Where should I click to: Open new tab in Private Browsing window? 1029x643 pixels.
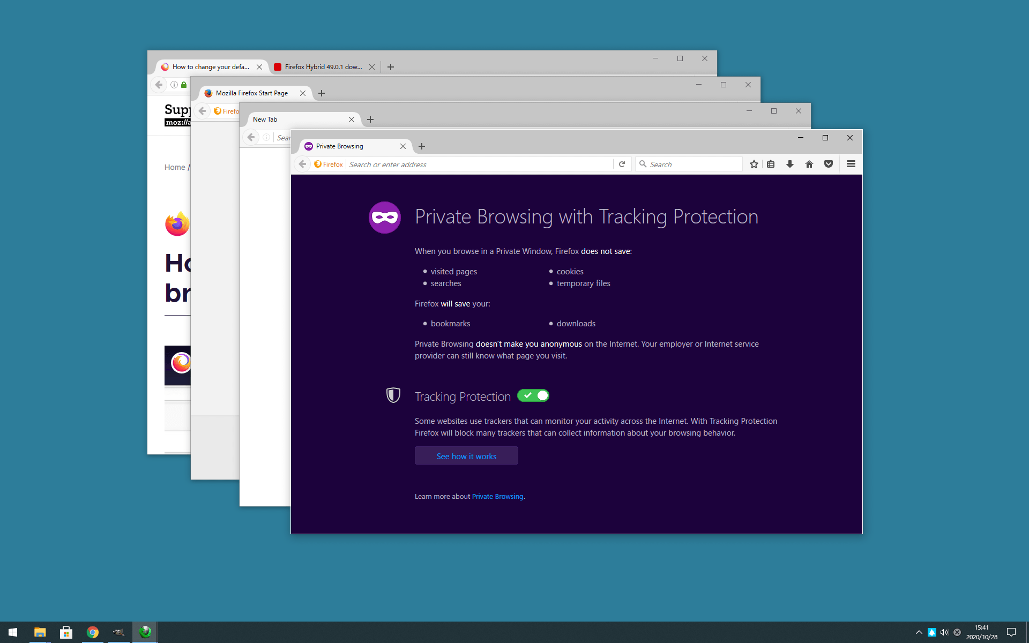422,146
